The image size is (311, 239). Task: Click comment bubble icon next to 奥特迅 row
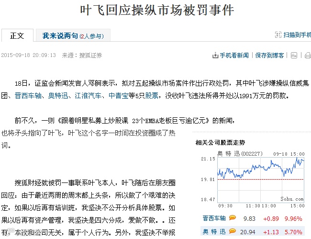232,231
